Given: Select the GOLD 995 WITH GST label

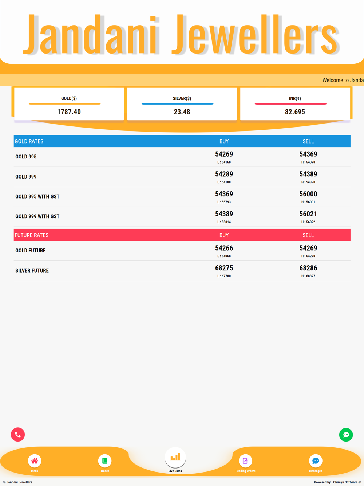Looking at the screenshot, I should [37, 197].
